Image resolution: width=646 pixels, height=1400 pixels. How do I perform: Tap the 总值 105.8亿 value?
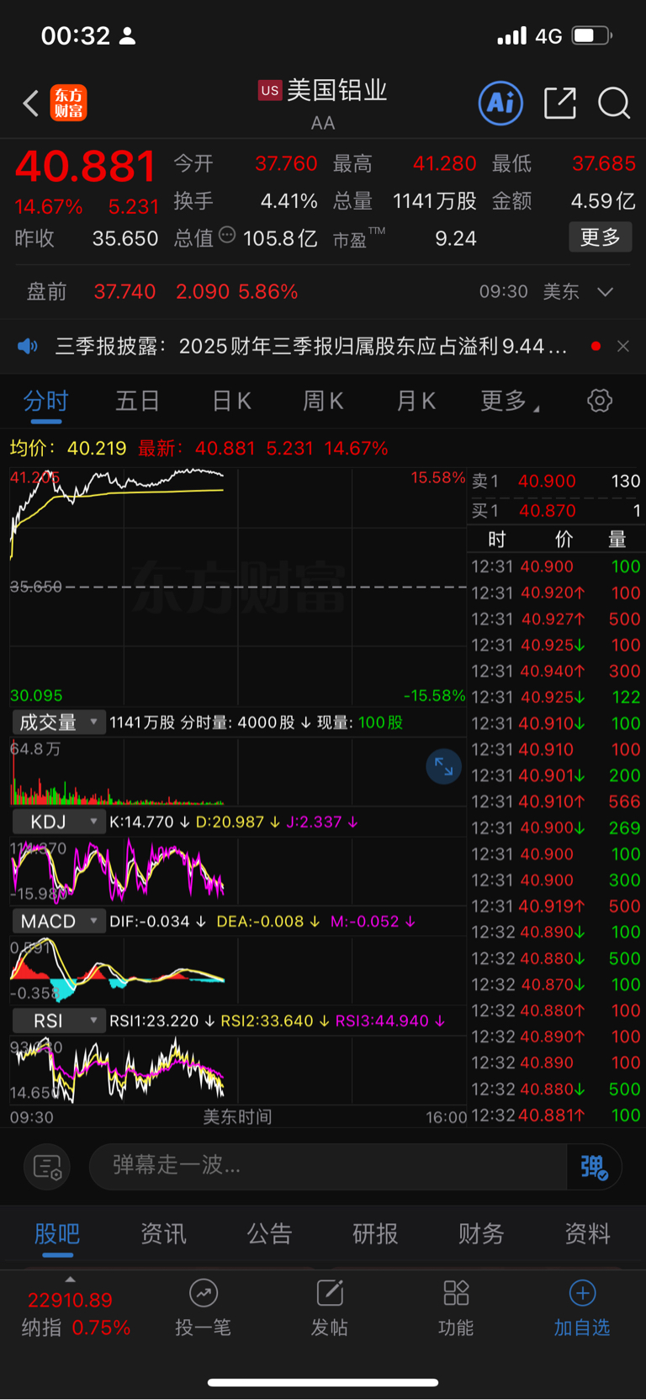pyautogui.click(x=280, y=239)
